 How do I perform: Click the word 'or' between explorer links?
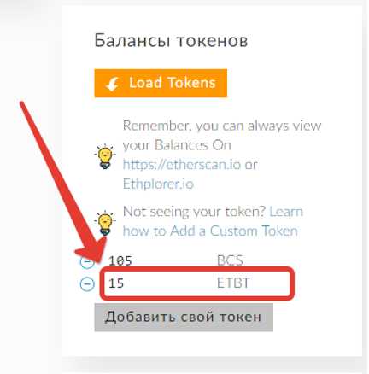point(251,165)
